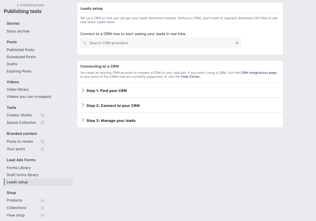Open the Help Center link

[x=190, y=77]
